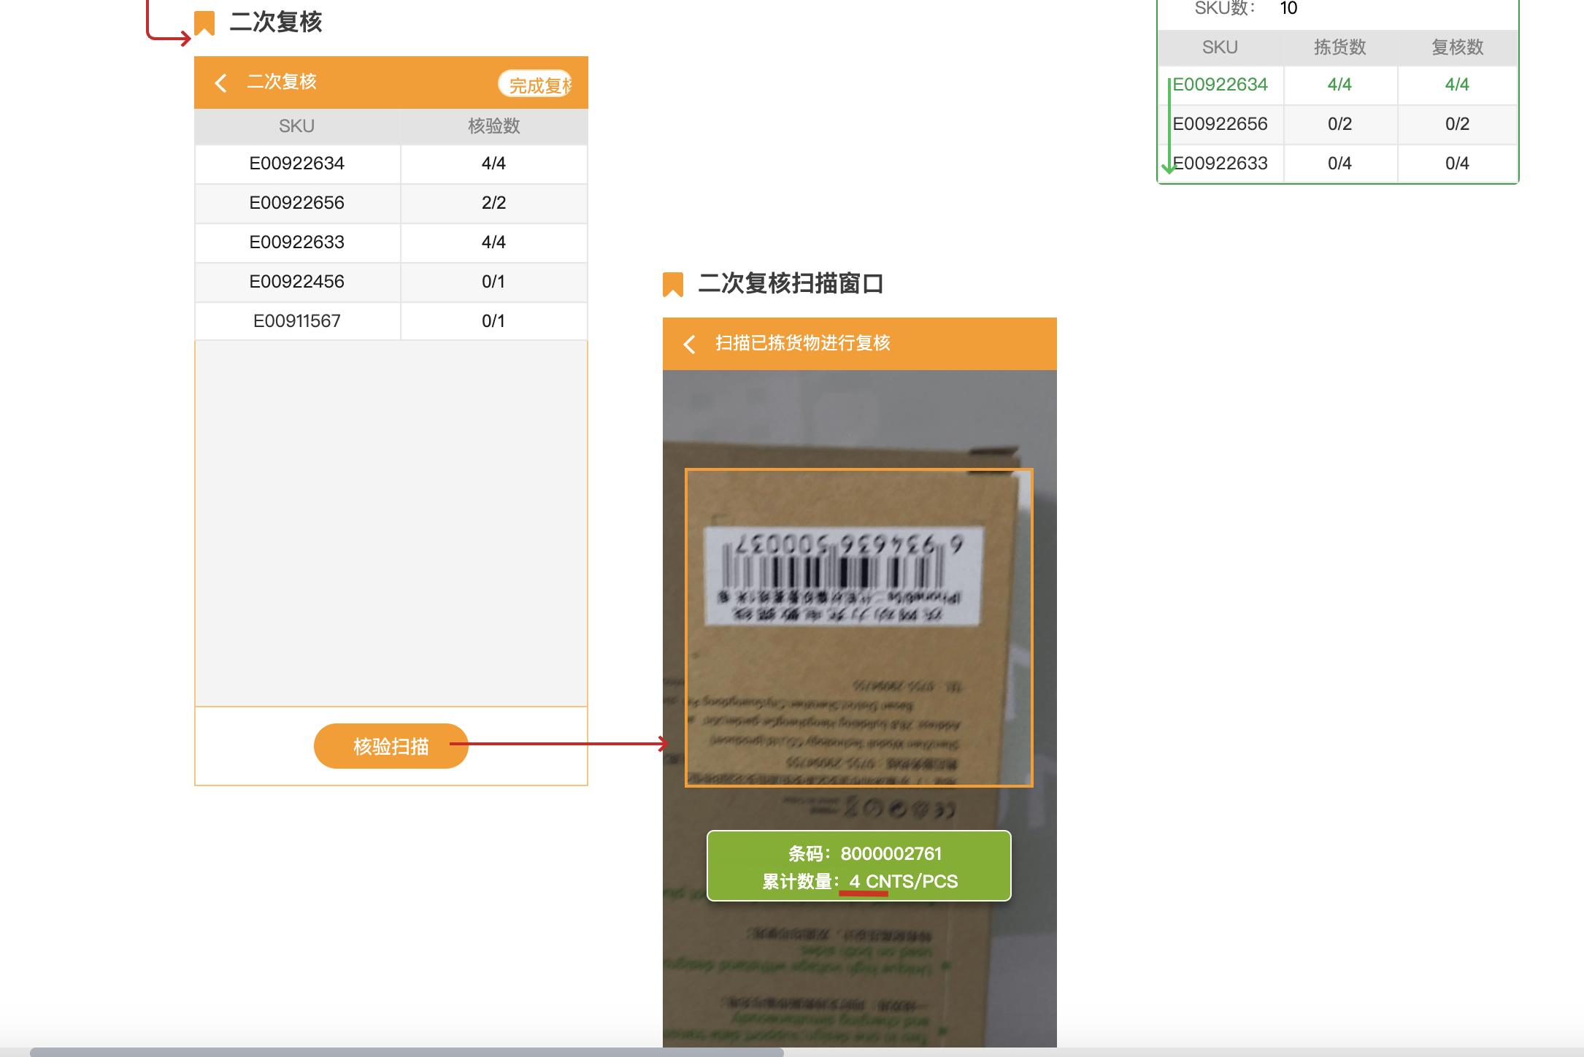The width and height of the screenshot is (1584, 1057).
Task: Click the 拣货数 column header
Action: [x=1339, y=47]
